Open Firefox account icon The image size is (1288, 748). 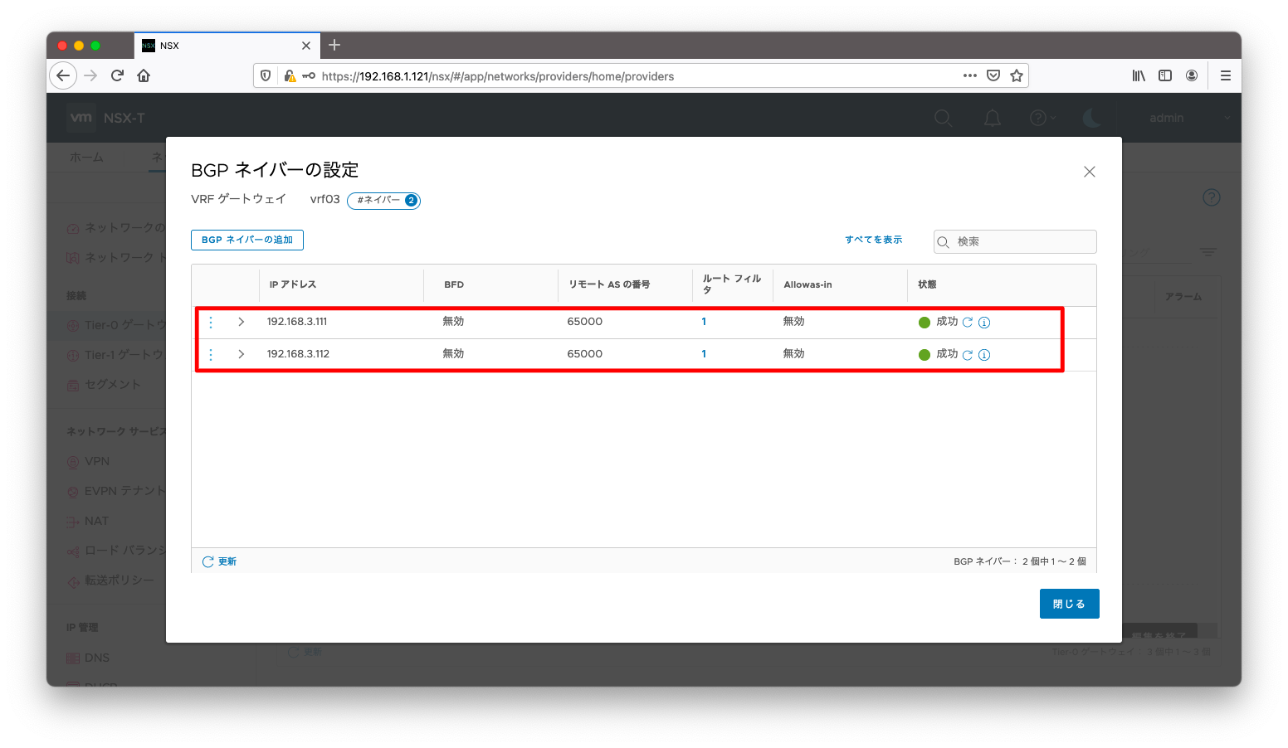[x=1192, y=75]
